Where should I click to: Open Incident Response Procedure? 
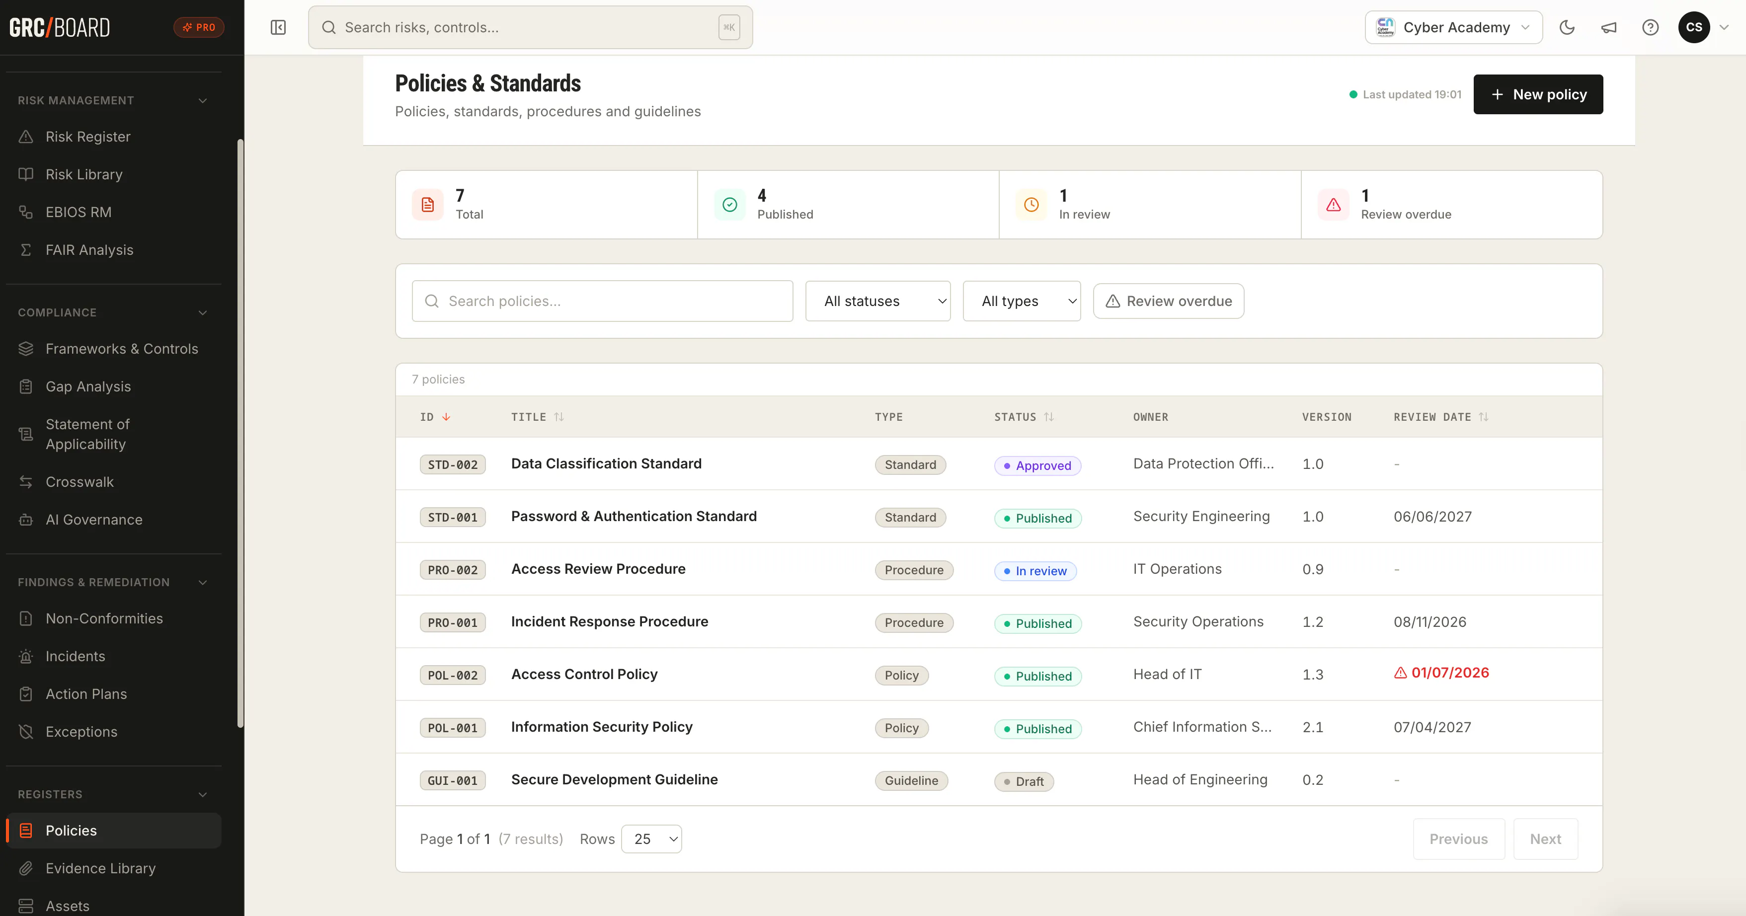tap(609, 621)
